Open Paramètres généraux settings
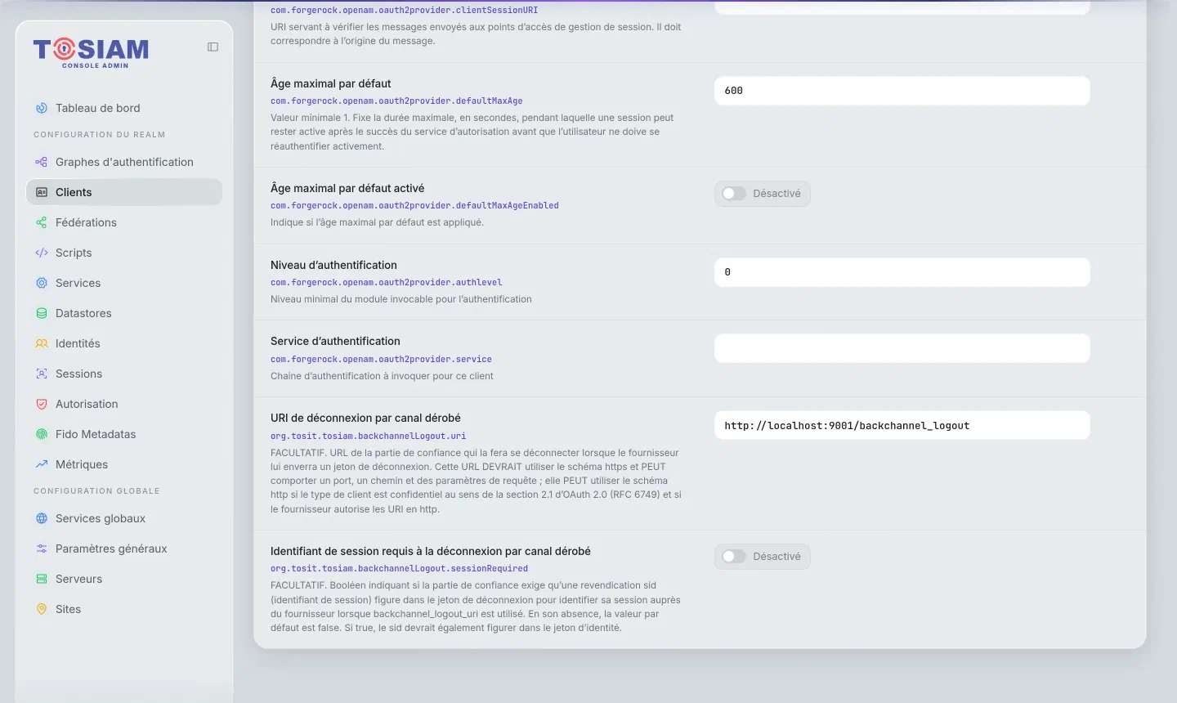The height and width of the screenshot is (703, 1177). pos(124,549)
